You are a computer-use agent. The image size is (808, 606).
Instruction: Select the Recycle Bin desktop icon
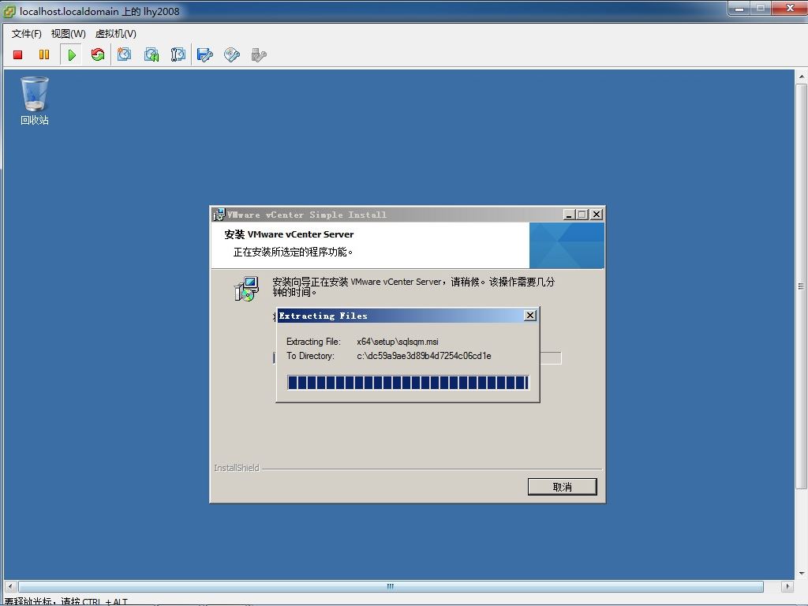click(35, 101)
